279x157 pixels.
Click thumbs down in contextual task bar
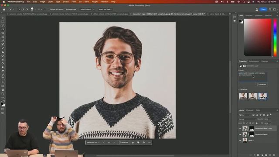138,143
